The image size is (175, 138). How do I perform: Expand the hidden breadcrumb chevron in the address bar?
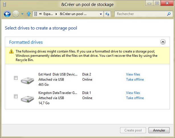41,14
